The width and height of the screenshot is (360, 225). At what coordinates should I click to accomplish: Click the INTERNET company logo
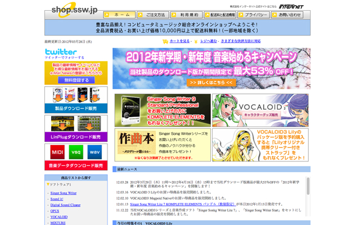291,7
